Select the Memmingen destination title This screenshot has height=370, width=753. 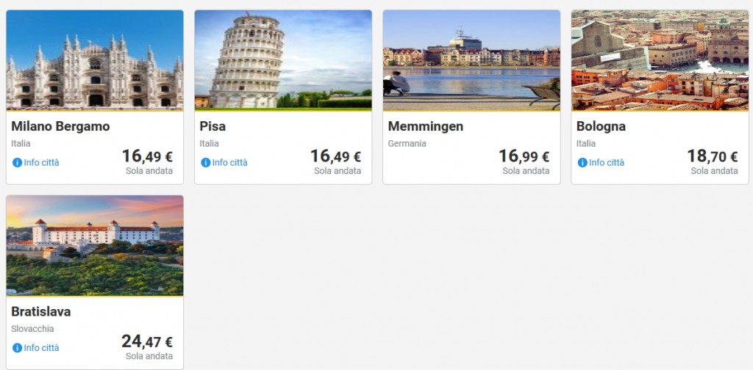[426, 126]
